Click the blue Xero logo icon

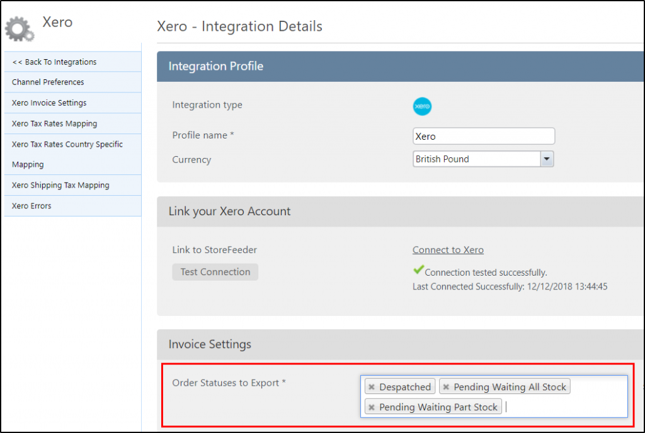(422, 106)
